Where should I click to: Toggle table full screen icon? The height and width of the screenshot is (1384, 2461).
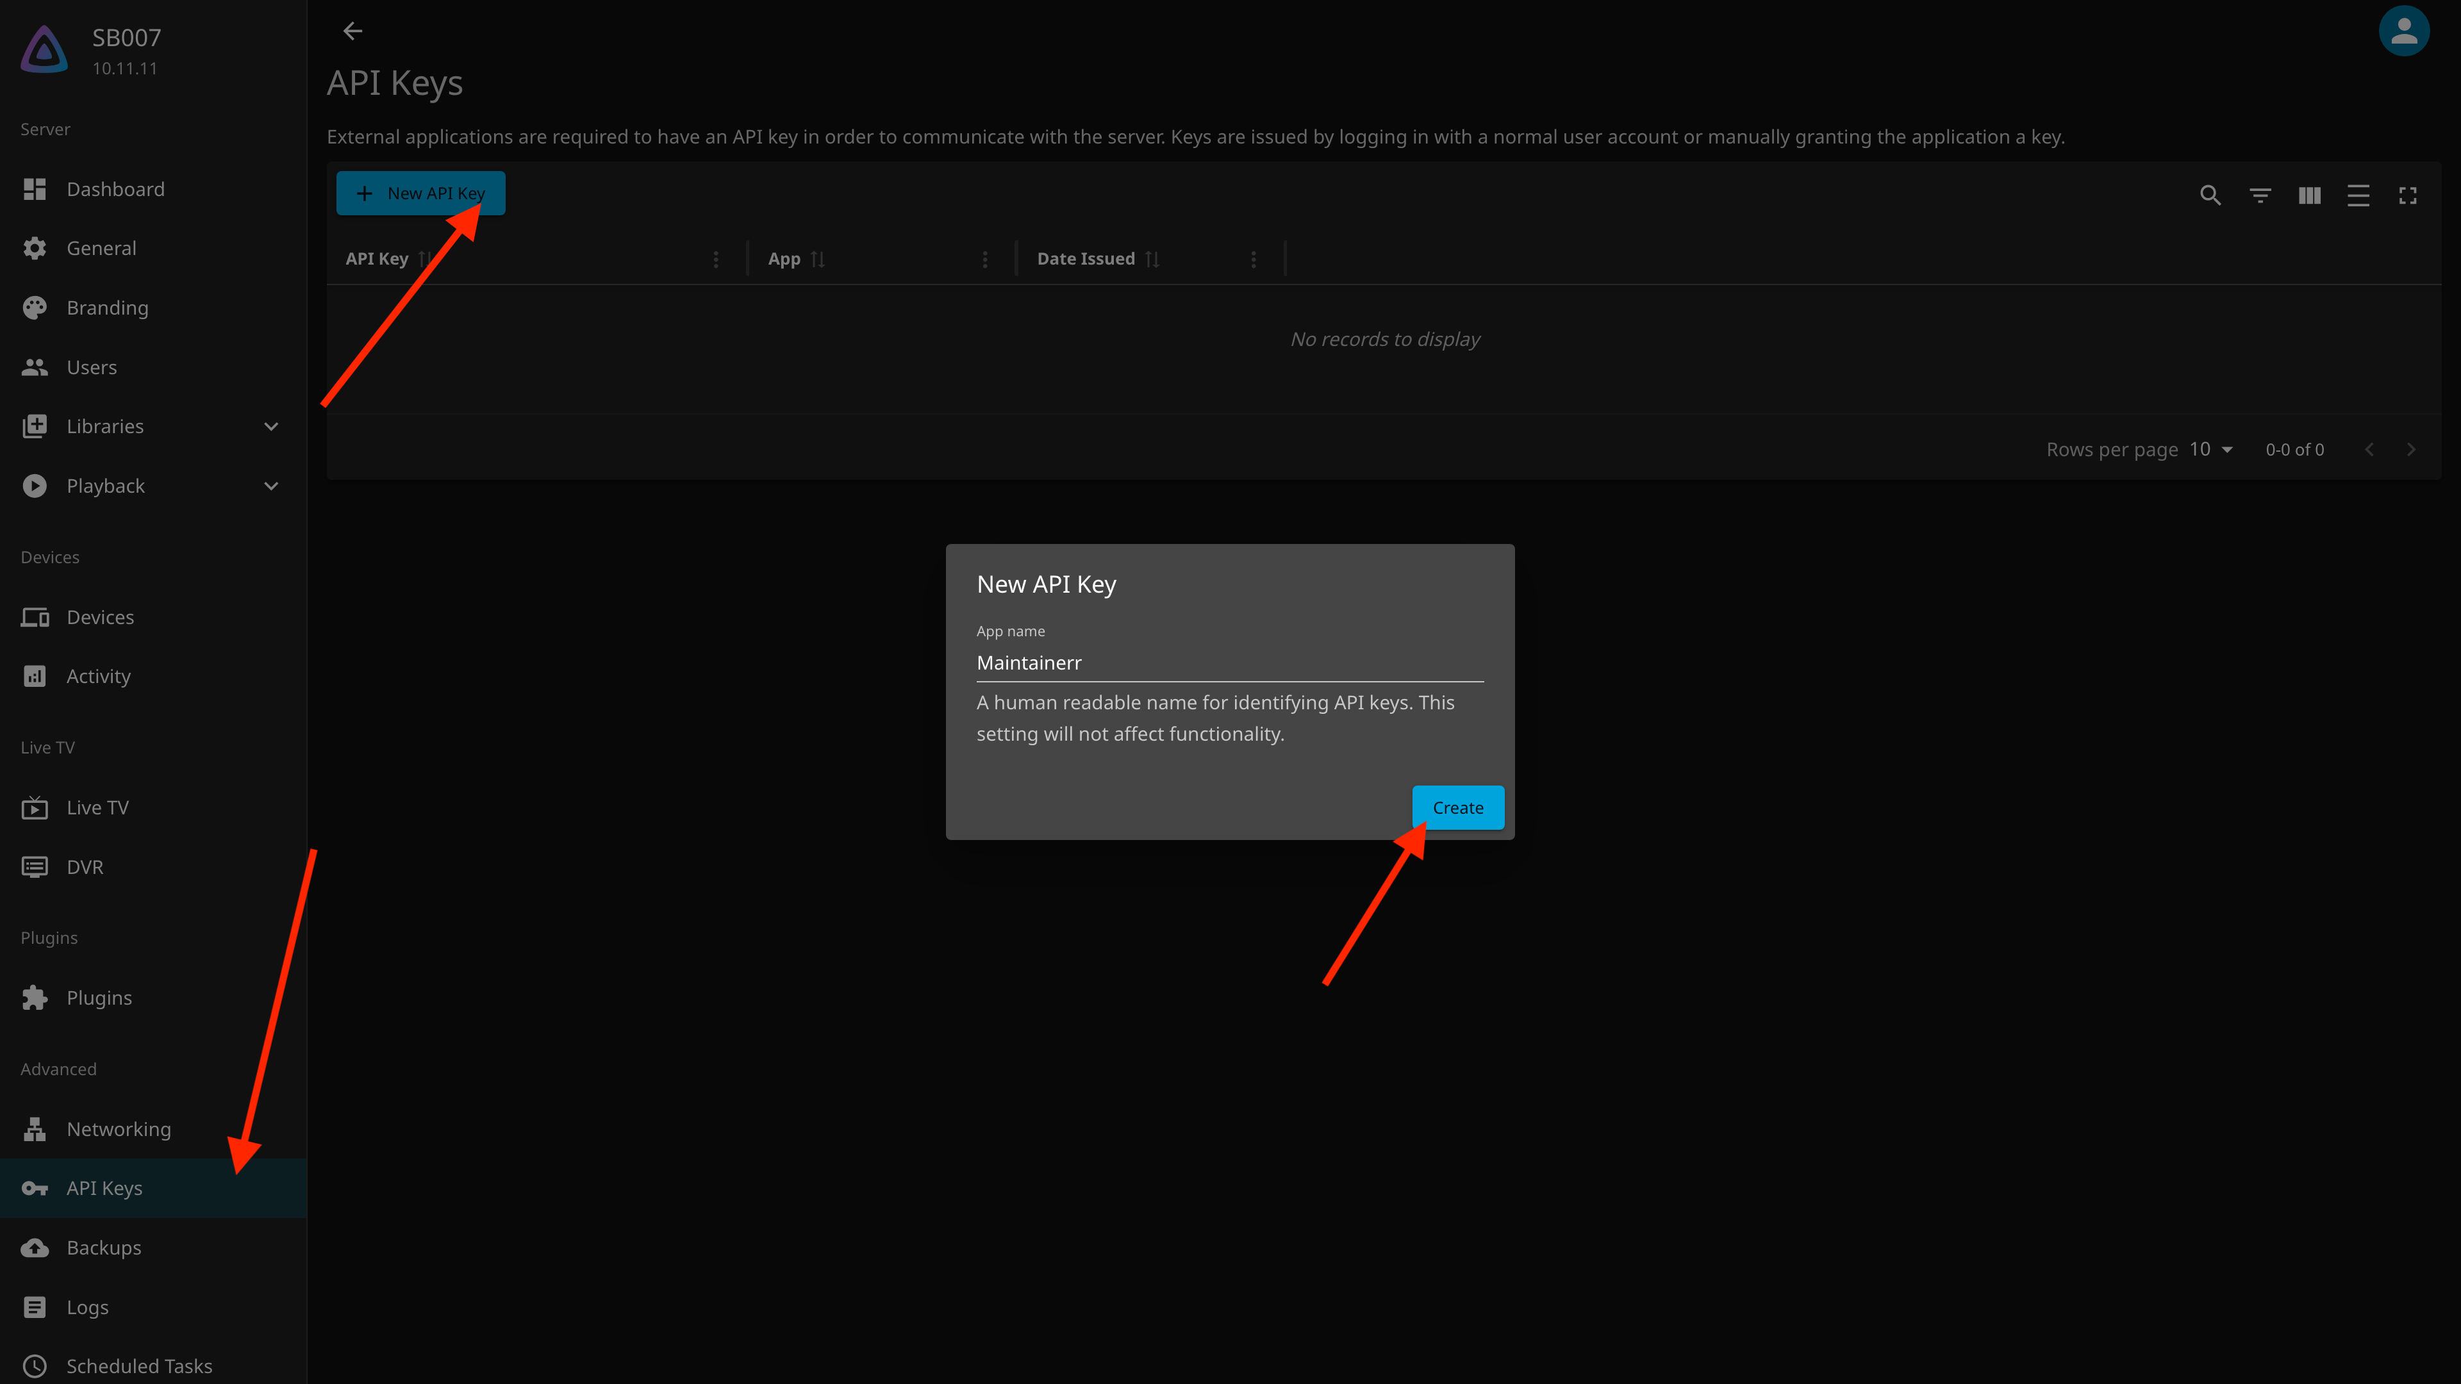(2408, 196)
